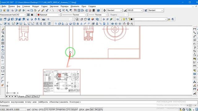Click the black layer color square
Viewport: 198px width, 111px height.
pos(131,19)
